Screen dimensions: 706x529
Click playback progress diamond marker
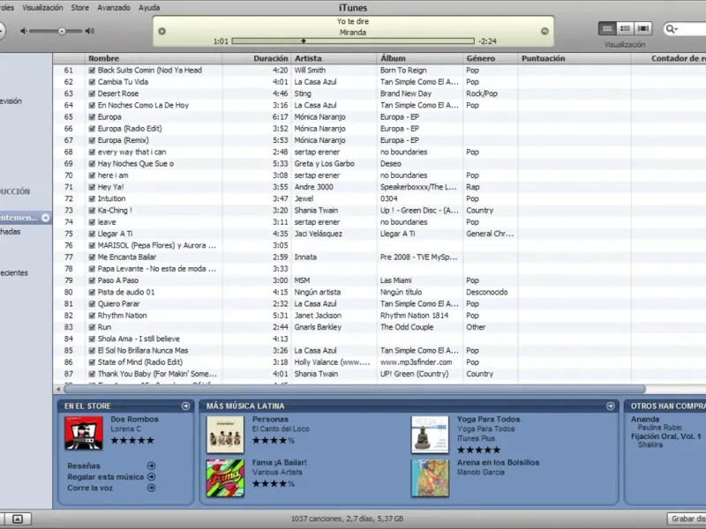[304, 41]
